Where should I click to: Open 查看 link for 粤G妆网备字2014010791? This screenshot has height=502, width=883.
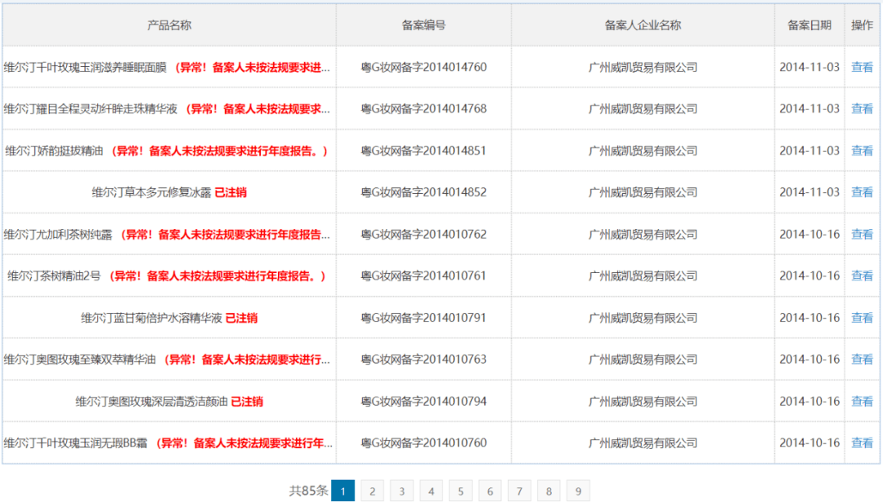[x=862, y=318]
